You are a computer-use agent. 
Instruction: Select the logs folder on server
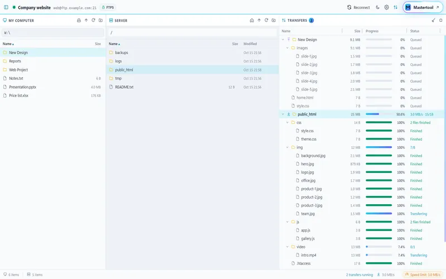(192, 61)
